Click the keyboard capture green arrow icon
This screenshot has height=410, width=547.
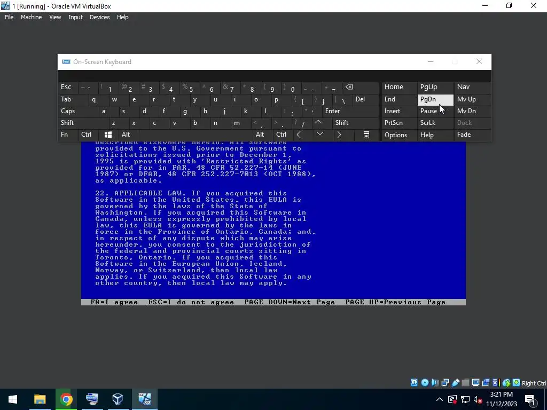(x=517, y=382)
